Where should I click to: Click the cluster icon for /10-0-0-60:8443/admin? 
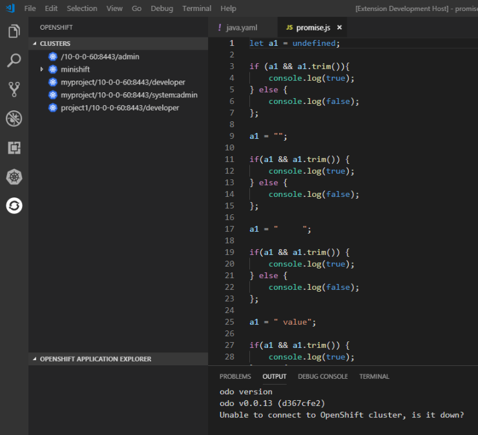pyautogui.click(x=53, y=57)
